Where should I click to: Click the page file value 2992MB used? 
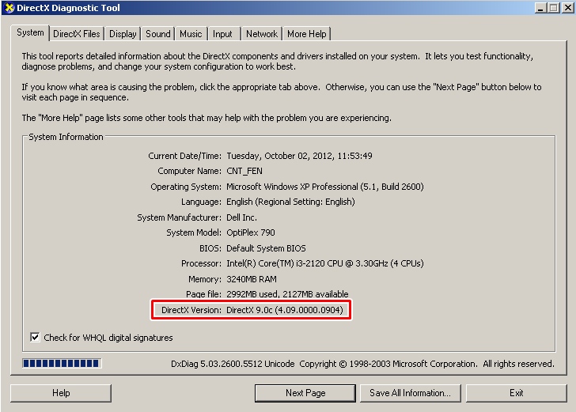tap(287, 293)
